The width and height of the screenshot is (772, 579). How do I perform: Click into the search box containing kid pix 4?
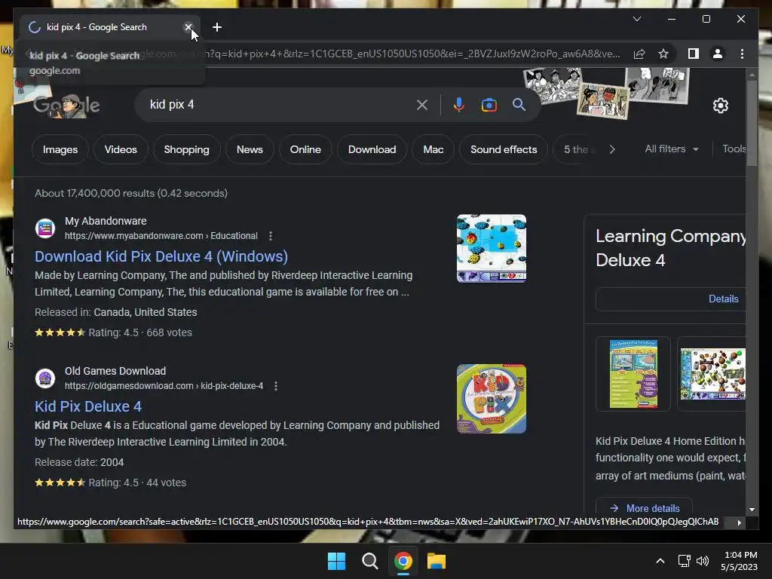click(276, 104)
